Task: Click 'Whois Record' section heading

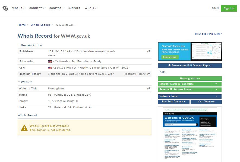Action: click(x=27, y=115)
